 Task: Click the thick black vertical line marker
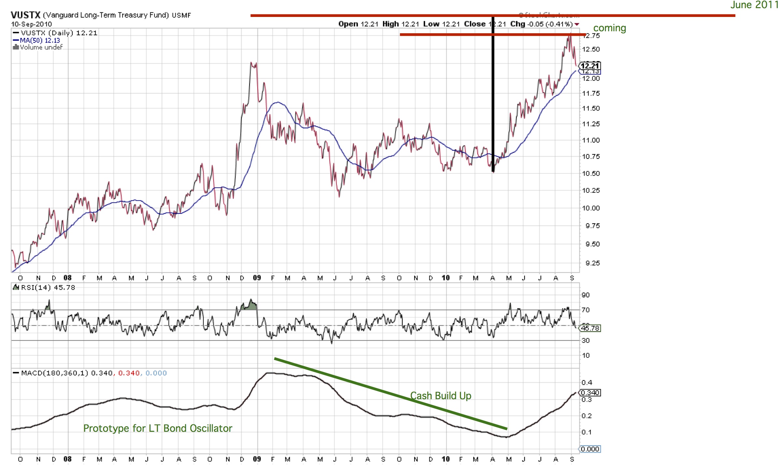pyautogui.click(x=493, y=98)
